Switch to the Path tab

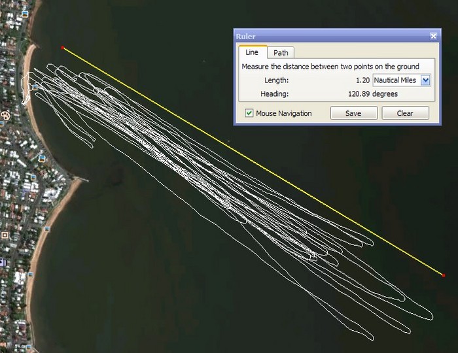tap(281, 53)
